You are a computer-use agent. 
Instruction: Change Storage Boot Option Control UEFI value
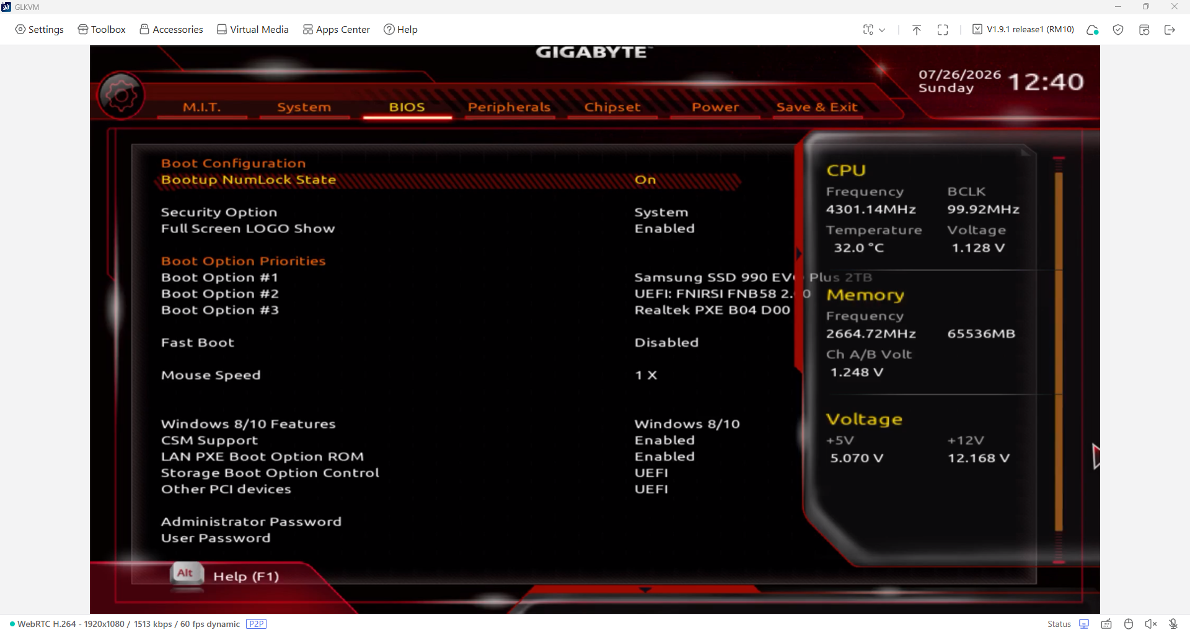[x=651, y=473]
